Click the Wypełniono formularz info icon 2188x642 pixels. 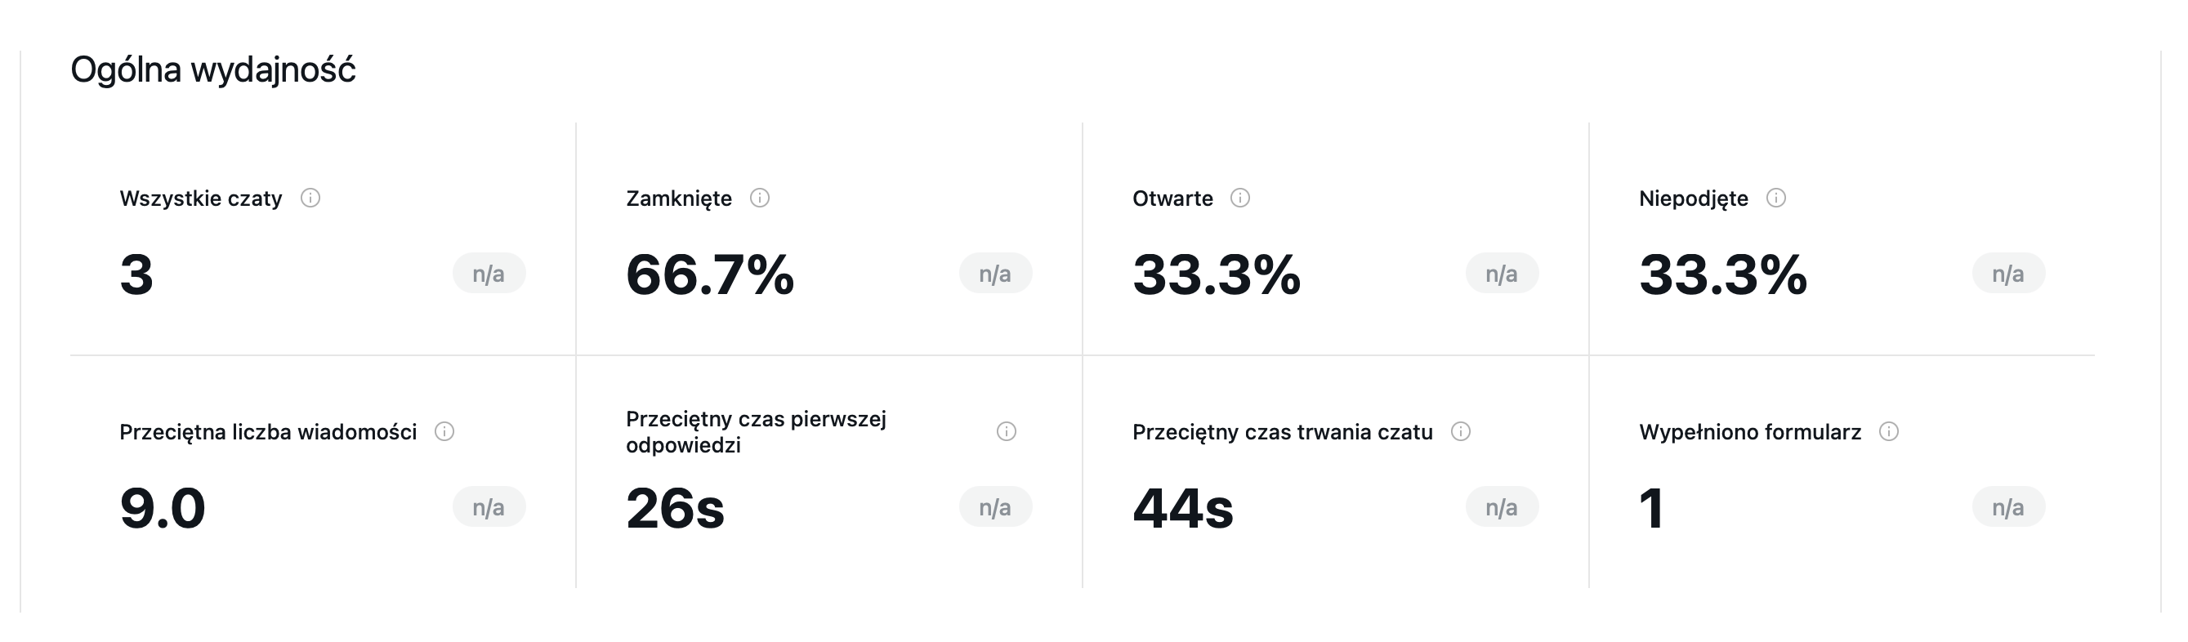coord(1889,431)
